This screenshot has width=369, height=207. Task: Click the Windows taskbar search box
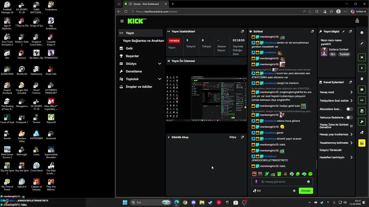(x=151, y=202)
